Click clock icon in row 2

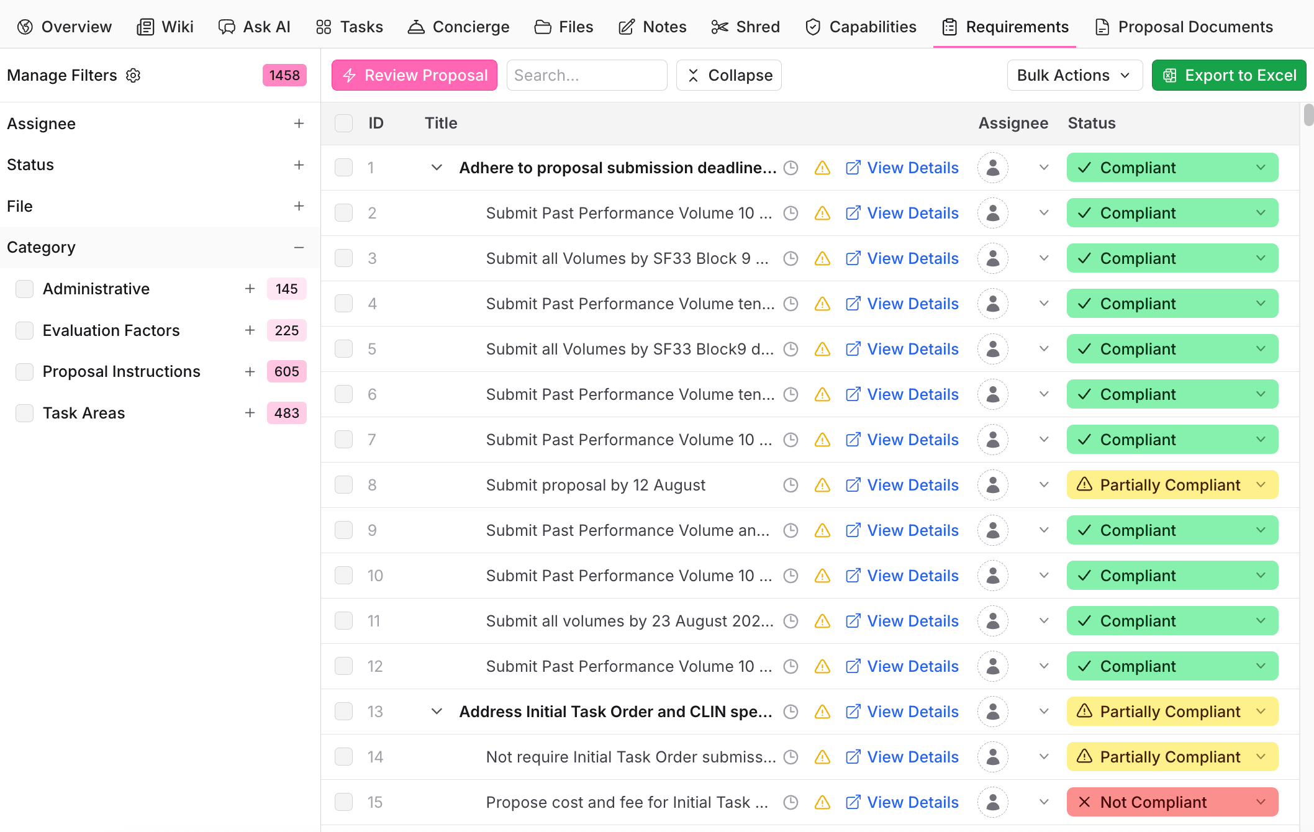791,213
